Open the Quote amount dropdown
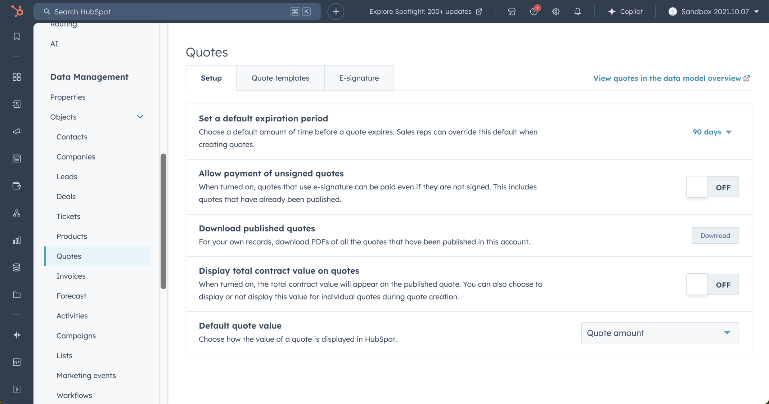The width and height of the screenshot is (769, 404). click(660, 333)
